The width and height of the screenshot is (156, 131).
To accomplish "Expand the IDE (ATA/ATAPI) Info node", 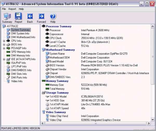I will coord(4,59).
